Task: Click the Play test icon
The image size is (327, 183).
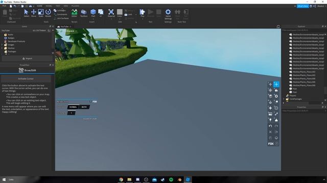Action: point(142,12)
